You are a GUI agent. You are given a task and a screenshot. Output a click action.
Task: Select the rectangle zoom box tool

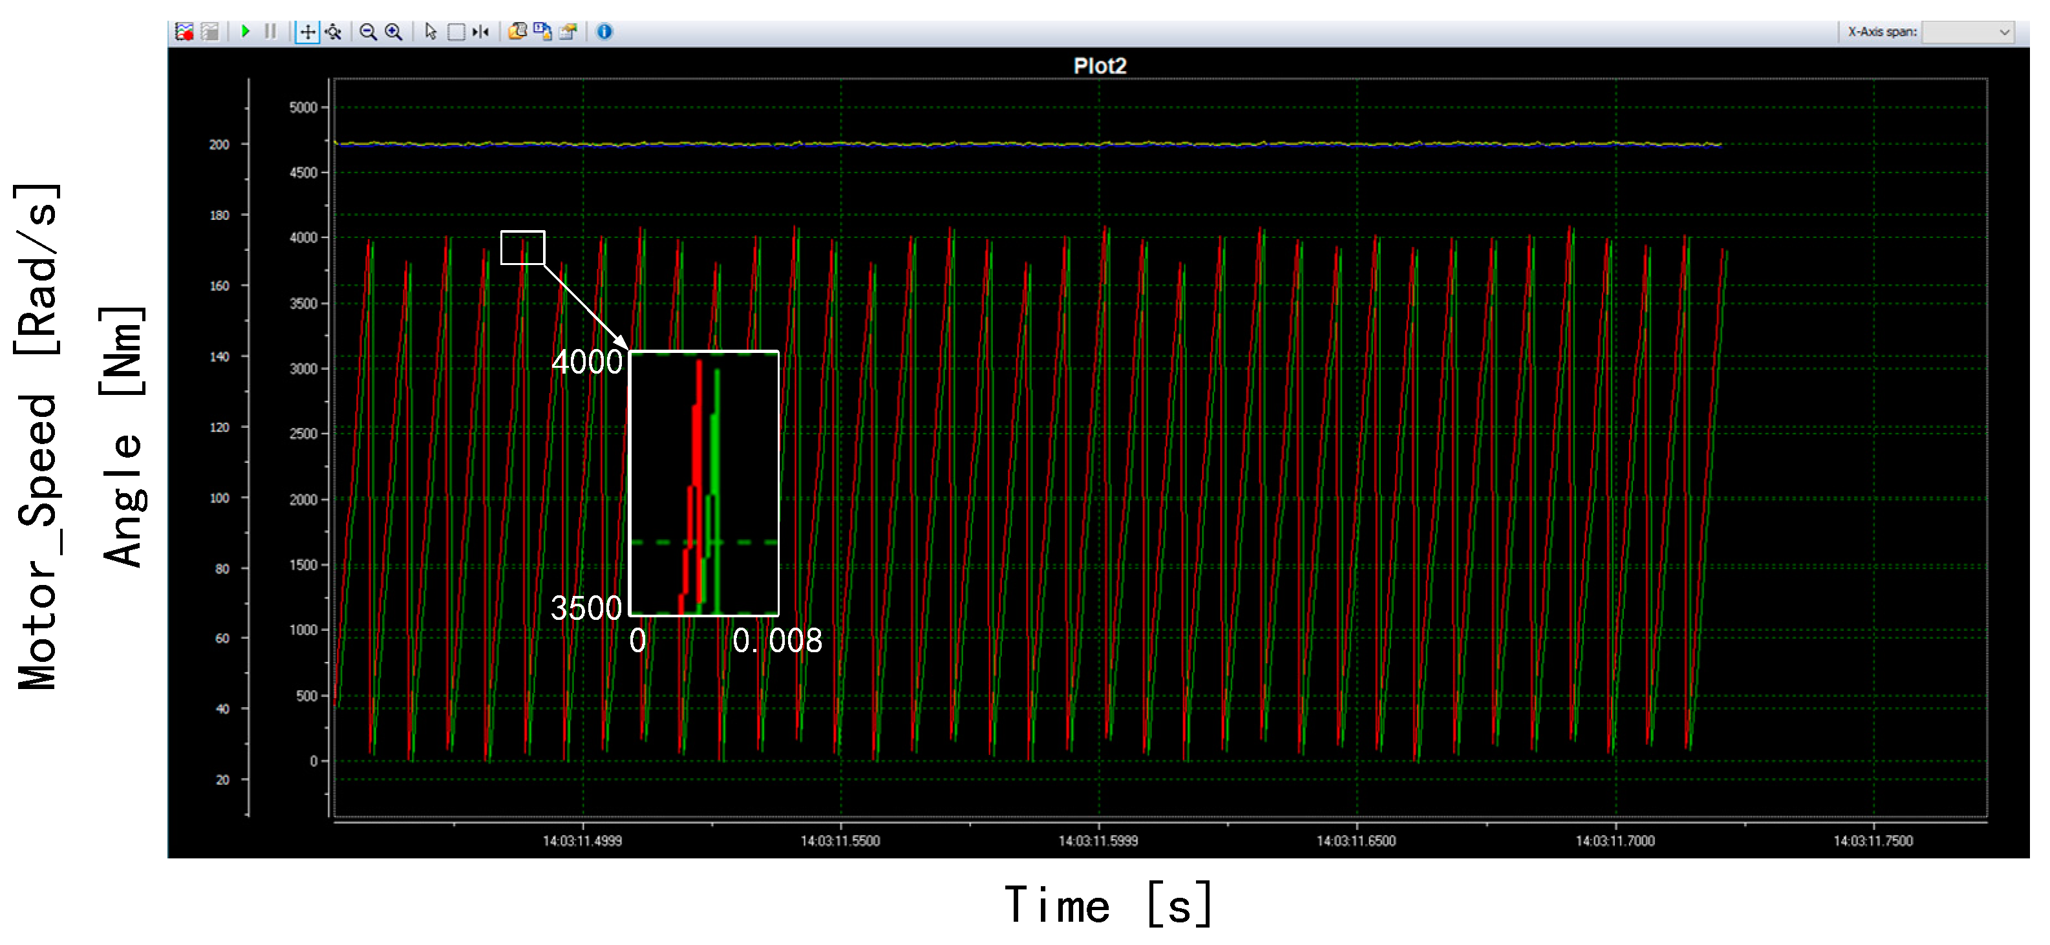pyautogui.click(x=456, y=32)
